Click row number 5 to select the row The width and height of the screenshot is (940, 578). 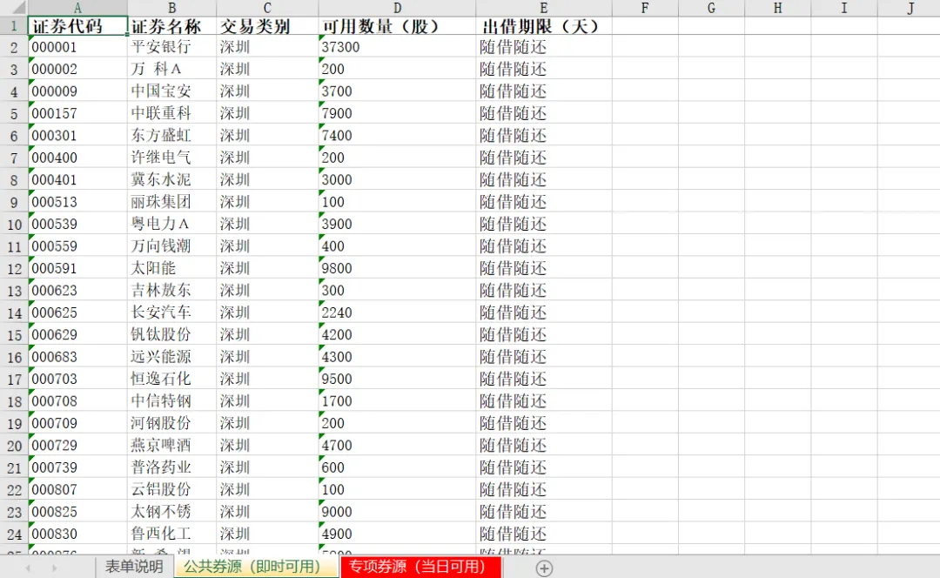point(13,113)
